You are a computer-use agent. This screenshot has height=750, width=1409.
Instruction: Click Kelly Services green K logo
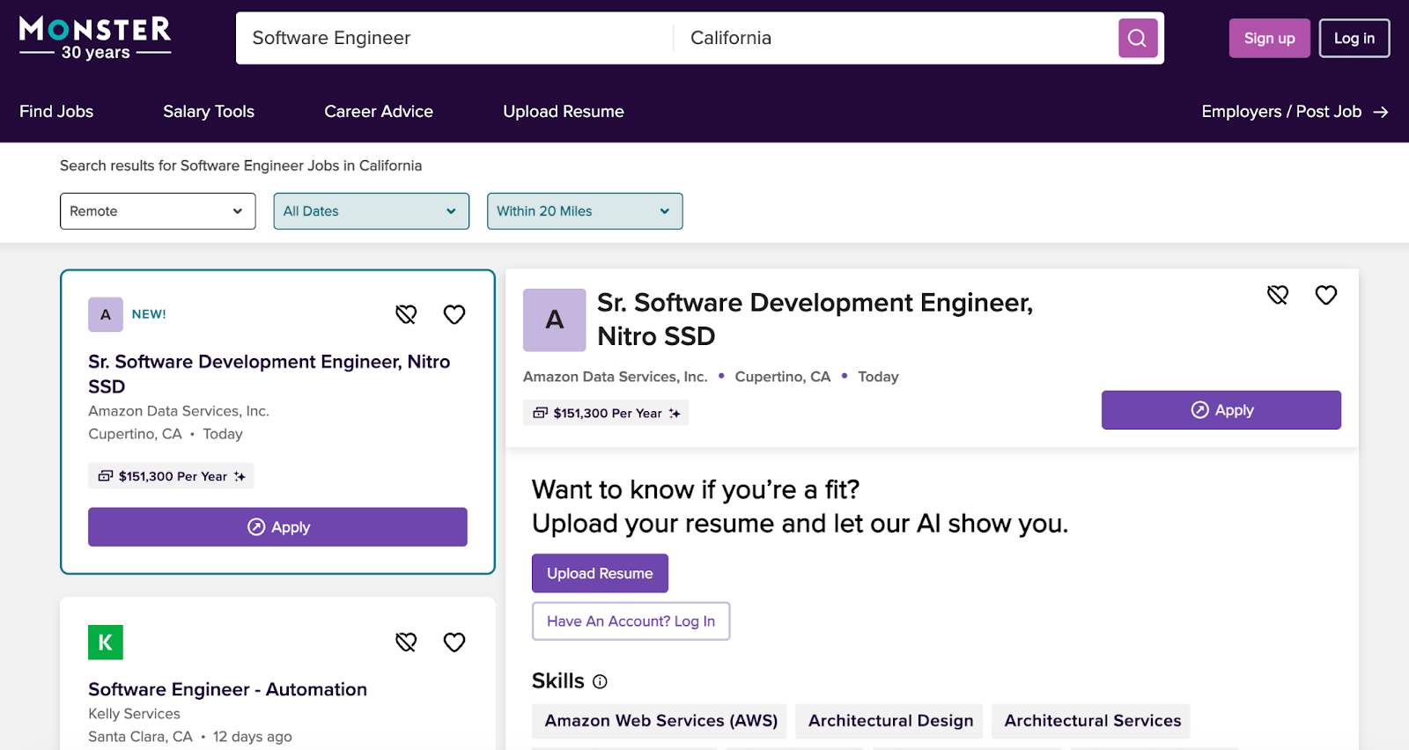pos(106,643)
